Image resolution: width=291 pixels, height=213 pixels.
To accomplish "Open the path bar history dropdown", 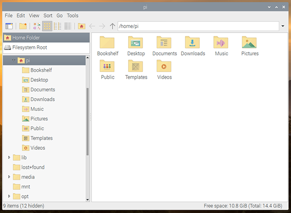I will [282, 26].
